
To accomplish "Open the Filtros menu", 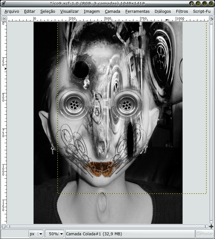I will [x=182, y=11].
